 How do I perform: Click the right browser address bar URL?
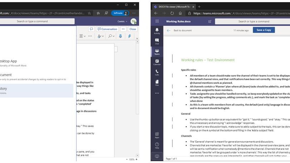(x=242, y=13)
